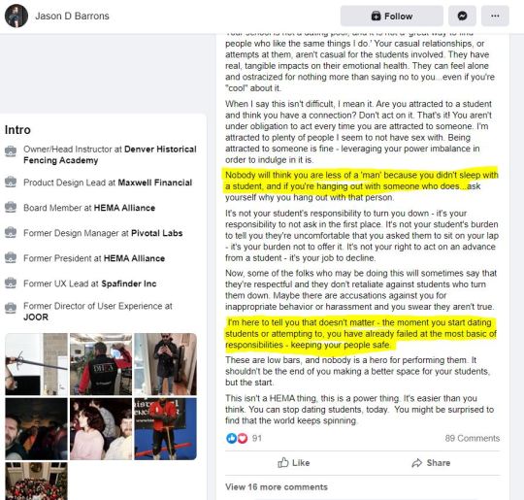The image size is (524, 500).
Task: Open Messenger chat icon button
Action: pos(462,16)
